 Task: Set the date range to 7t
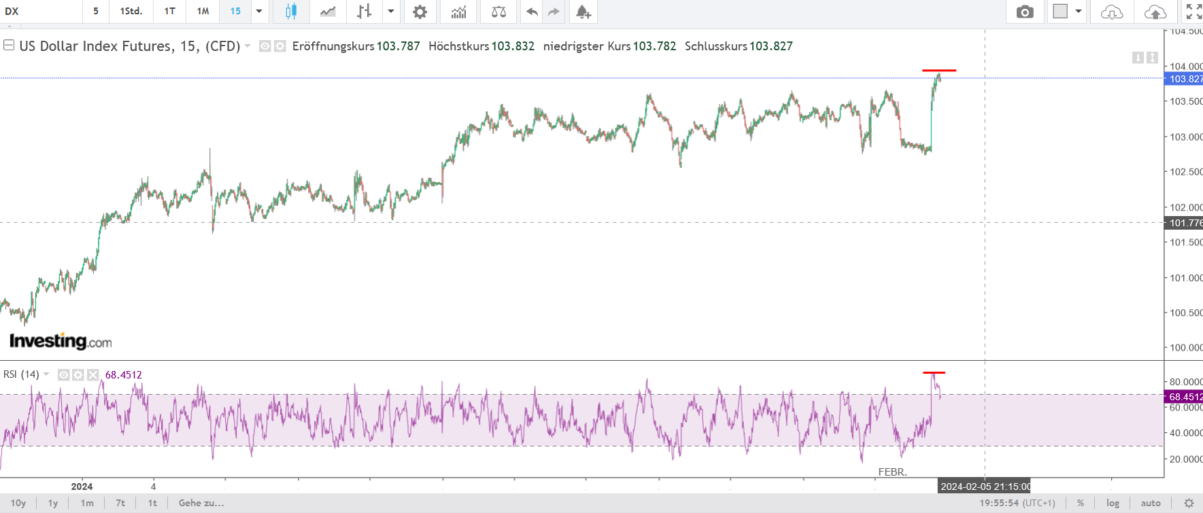coord(120,503)
